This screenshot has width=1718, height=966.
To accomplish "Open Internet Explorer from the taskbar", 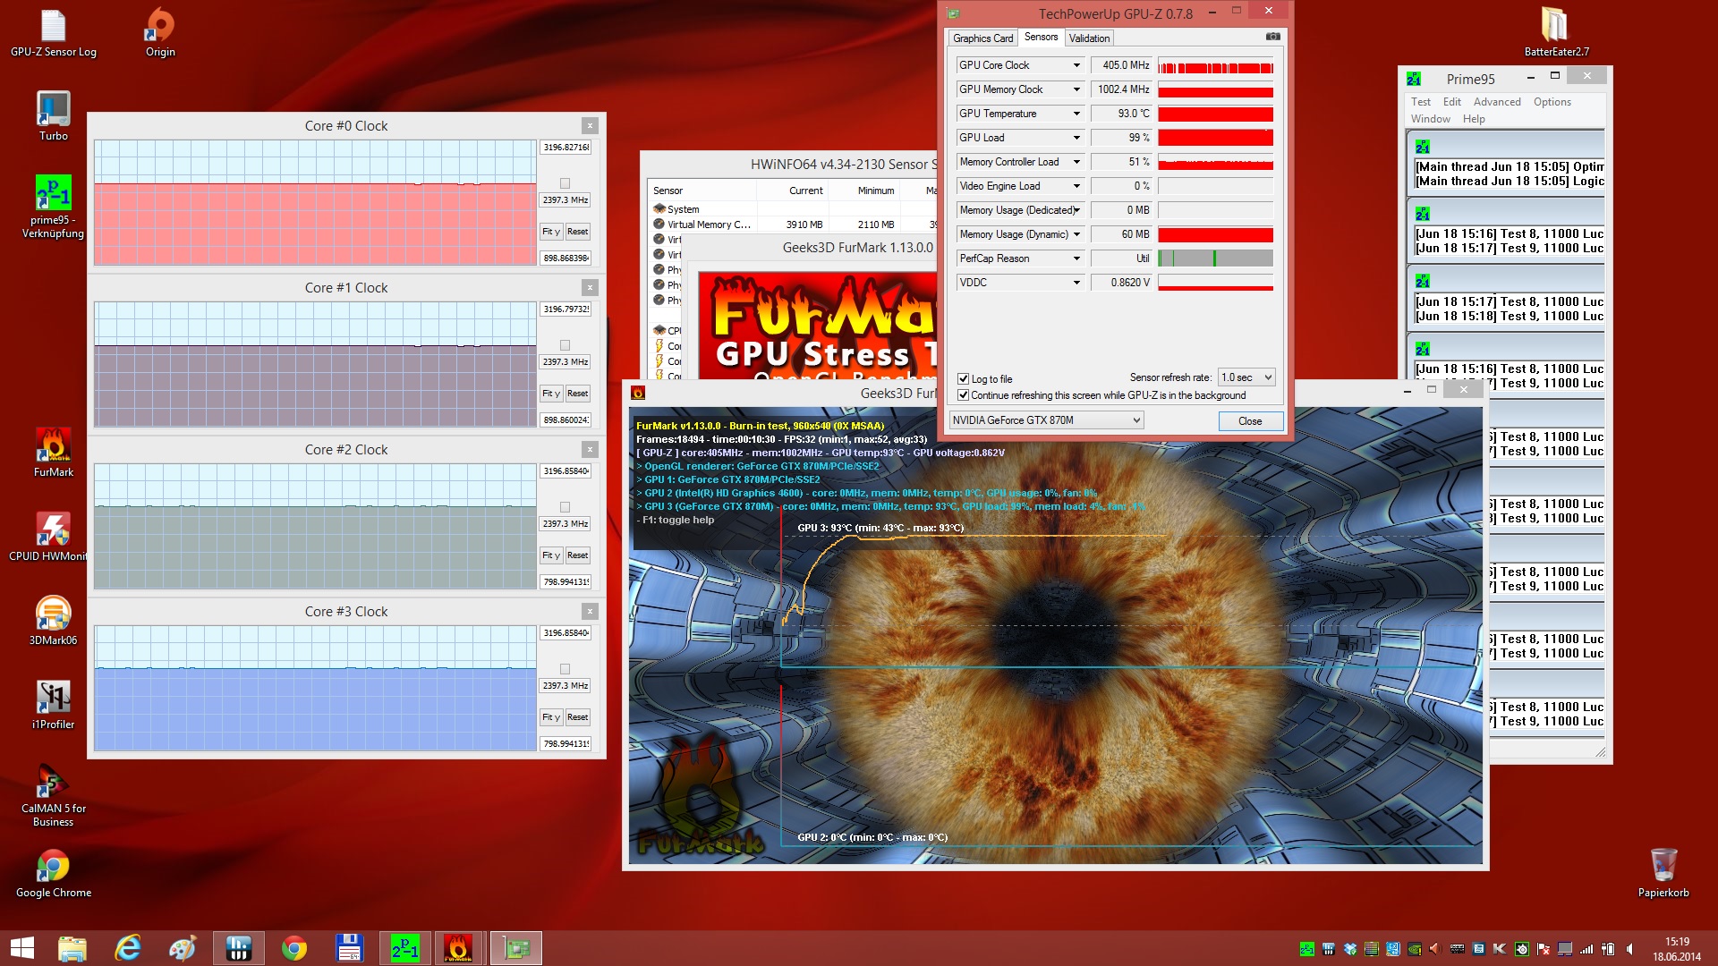I will pyautogui.click(x=128, y=948).
